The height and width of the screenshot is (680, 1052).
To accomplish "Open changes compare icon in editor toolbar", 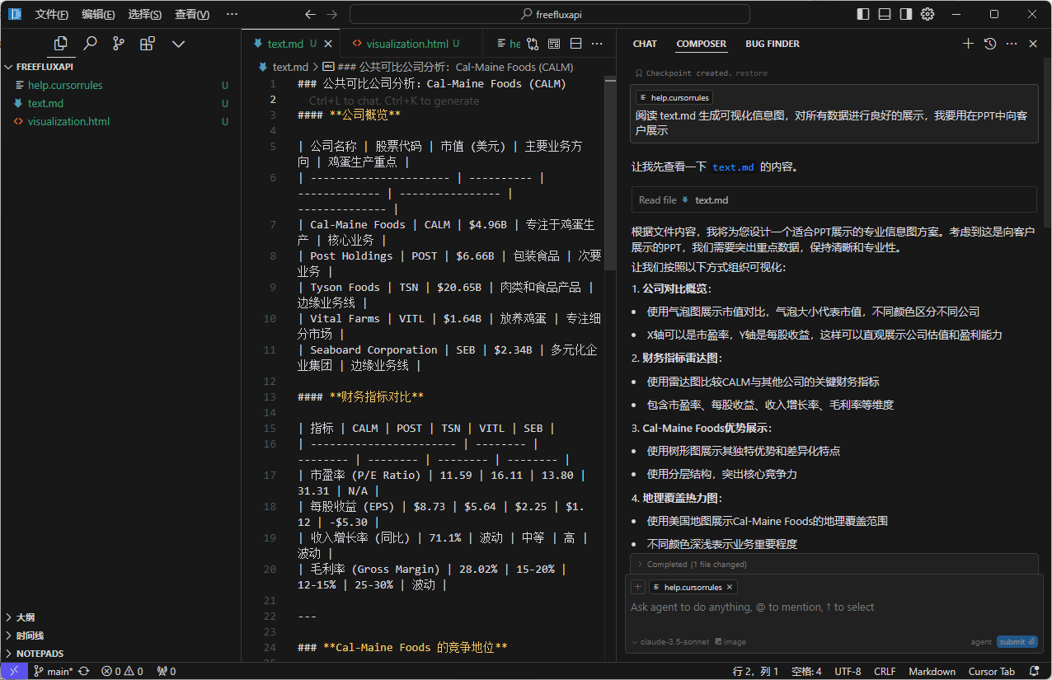I will 533,44.
